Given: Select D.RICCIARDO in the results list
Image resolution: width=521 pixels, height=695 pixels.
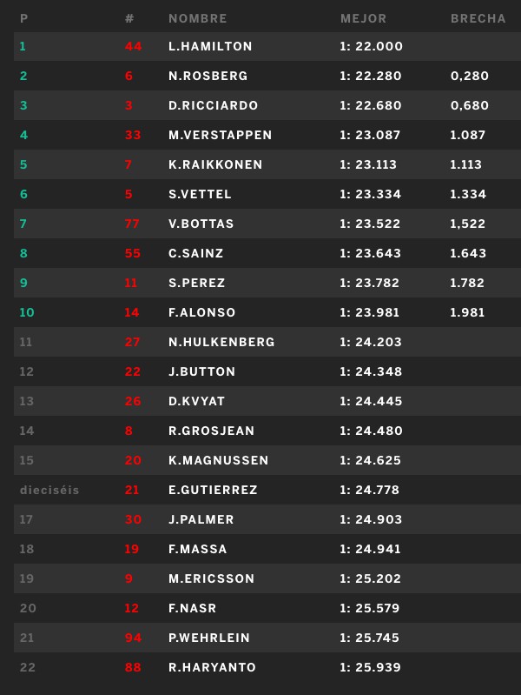Looking at the screenshot, I should pyautogui.click(x=213, y=105).
